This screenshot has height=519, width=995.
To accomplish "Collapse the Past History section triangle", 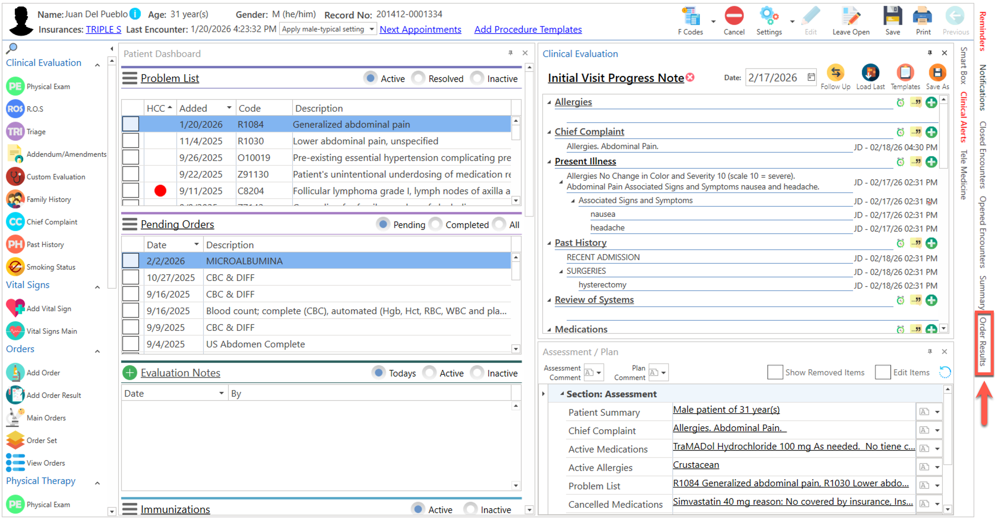I will click(x=549, y=243).
